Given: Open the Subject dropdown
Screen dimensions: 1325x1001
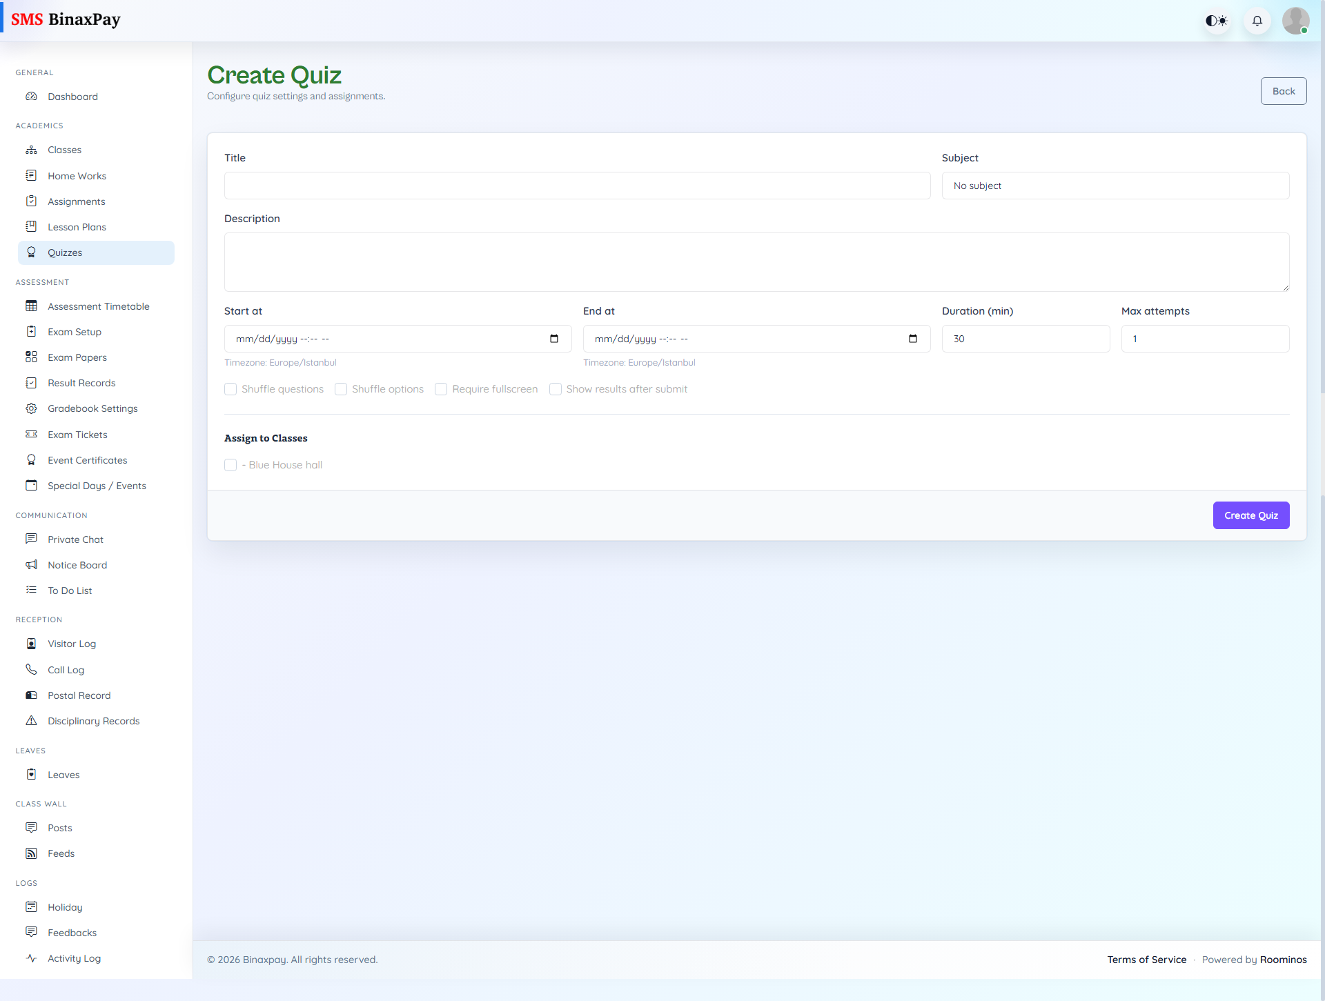Looking at the screenshot, I should (x=1115, y=185).
